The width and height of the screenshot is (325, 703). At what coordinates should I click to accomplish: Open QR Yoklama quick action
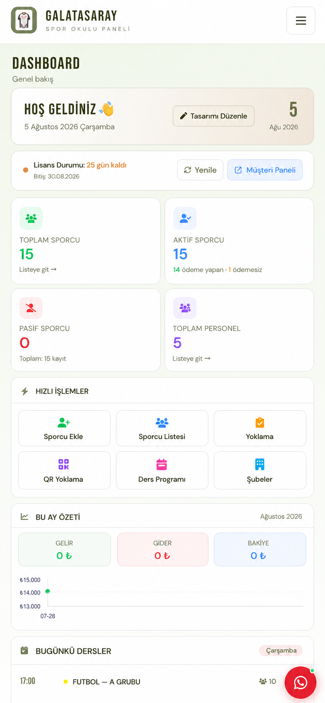64,470
